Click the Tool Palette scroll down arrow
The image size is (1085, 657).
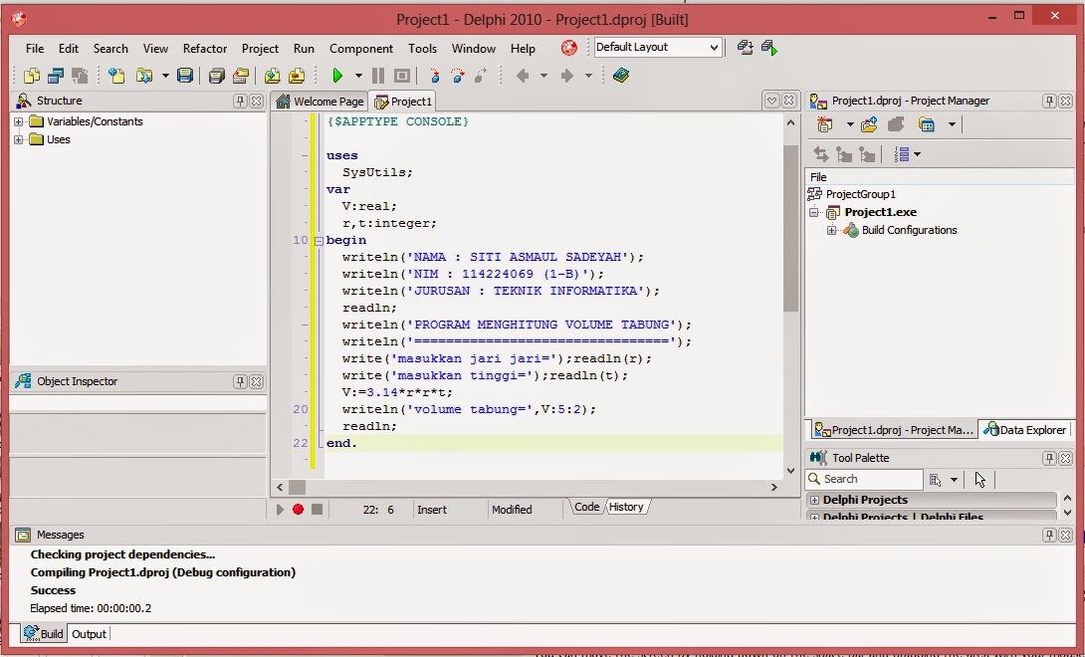pos(1067,513)
